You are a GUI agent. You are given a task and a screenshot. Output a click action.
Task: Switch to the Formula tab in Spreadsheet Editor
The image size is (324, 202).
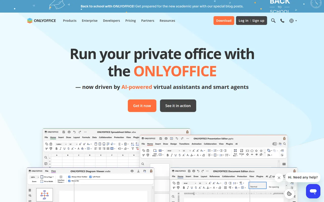tap(86, 137)
